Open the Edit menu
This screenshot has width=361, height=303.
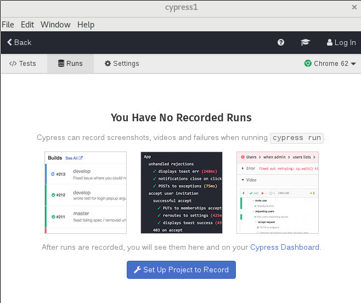(x=27, y=25)
